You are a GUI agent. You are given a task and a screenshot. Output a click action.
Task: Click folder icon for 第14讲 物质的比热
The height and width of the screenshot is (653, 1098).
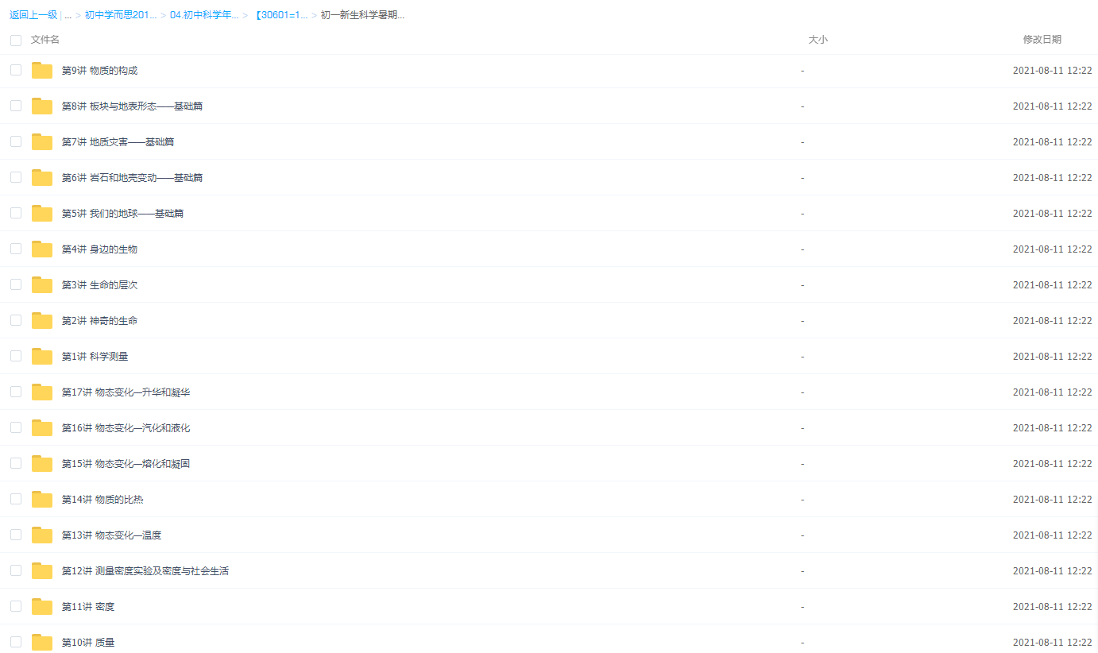pos(42,500)
